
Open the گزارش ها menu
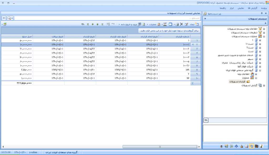252,8
